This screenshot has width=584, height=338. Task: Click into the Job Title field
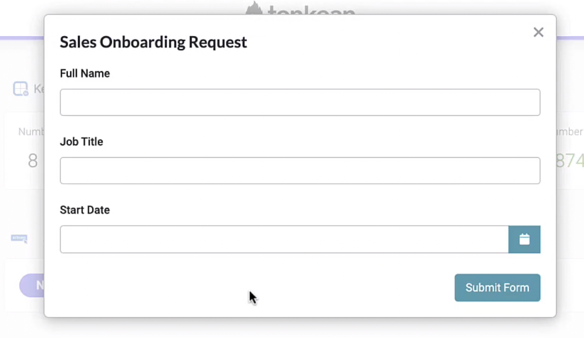point(300,171)
